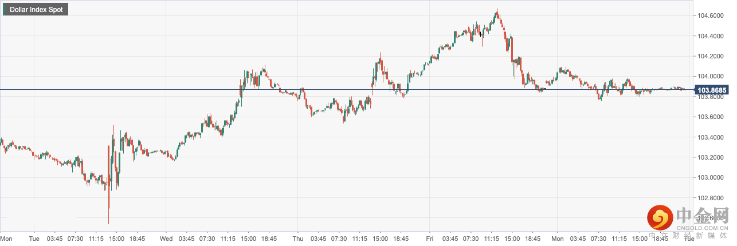Click the 103.0000 price axis label
This screenshot has height=246, width=737.
(x=711, y=177)
